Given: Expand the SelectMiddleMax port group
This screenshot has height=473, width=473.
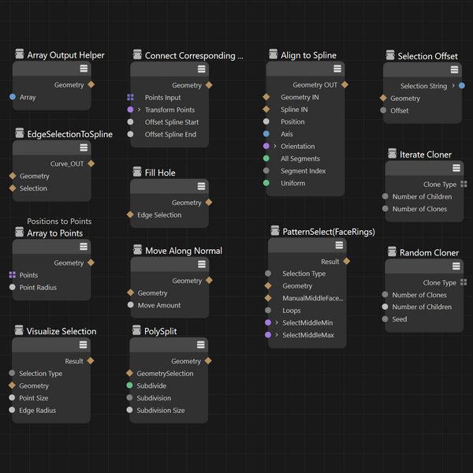Looking at the screenshot, I should pyautogui.click(x=277, y=335).
